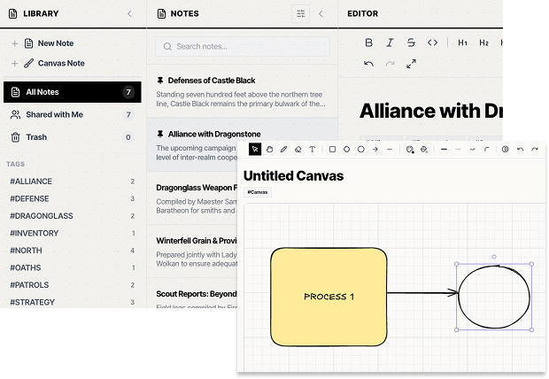Filter by #STRATEGY tag
Image resolution: width=549 pixels, height=379 pixels.
pos(73,302)
